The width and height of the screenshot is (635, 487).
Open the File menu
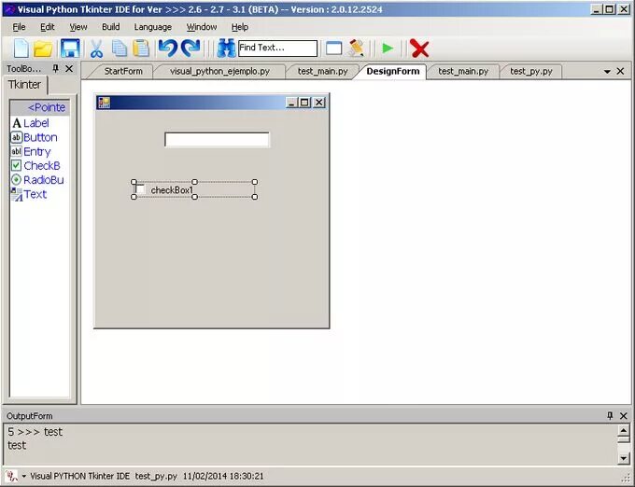pos(19,27)
